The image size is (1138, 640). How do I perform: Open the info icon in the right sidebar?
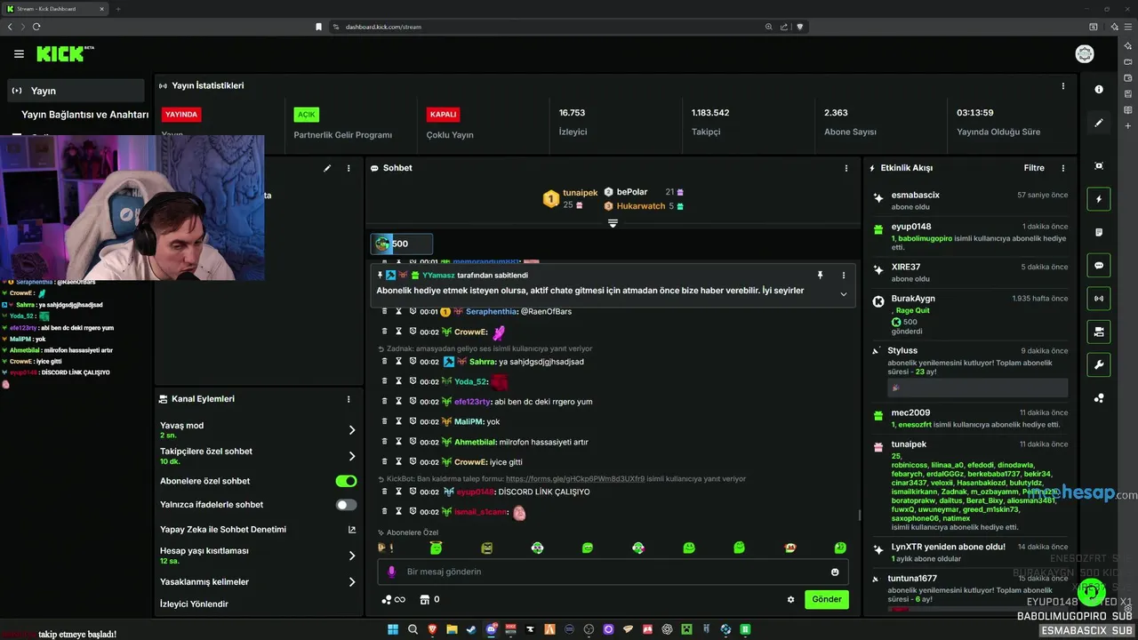click(x=1099, y=90)
